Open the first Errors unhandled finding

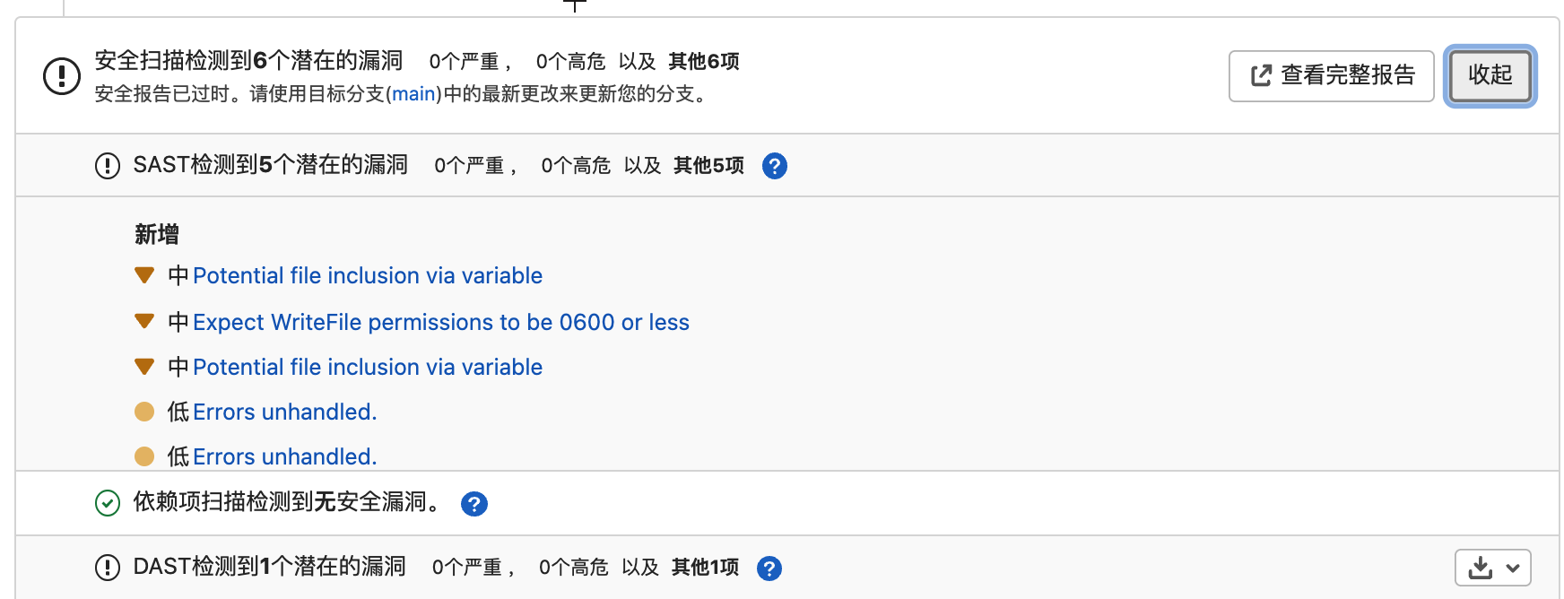284,412
